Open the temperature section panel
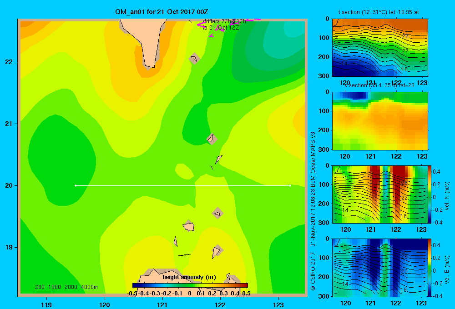Viewport: 455px width, 309px height. (380, 48)
